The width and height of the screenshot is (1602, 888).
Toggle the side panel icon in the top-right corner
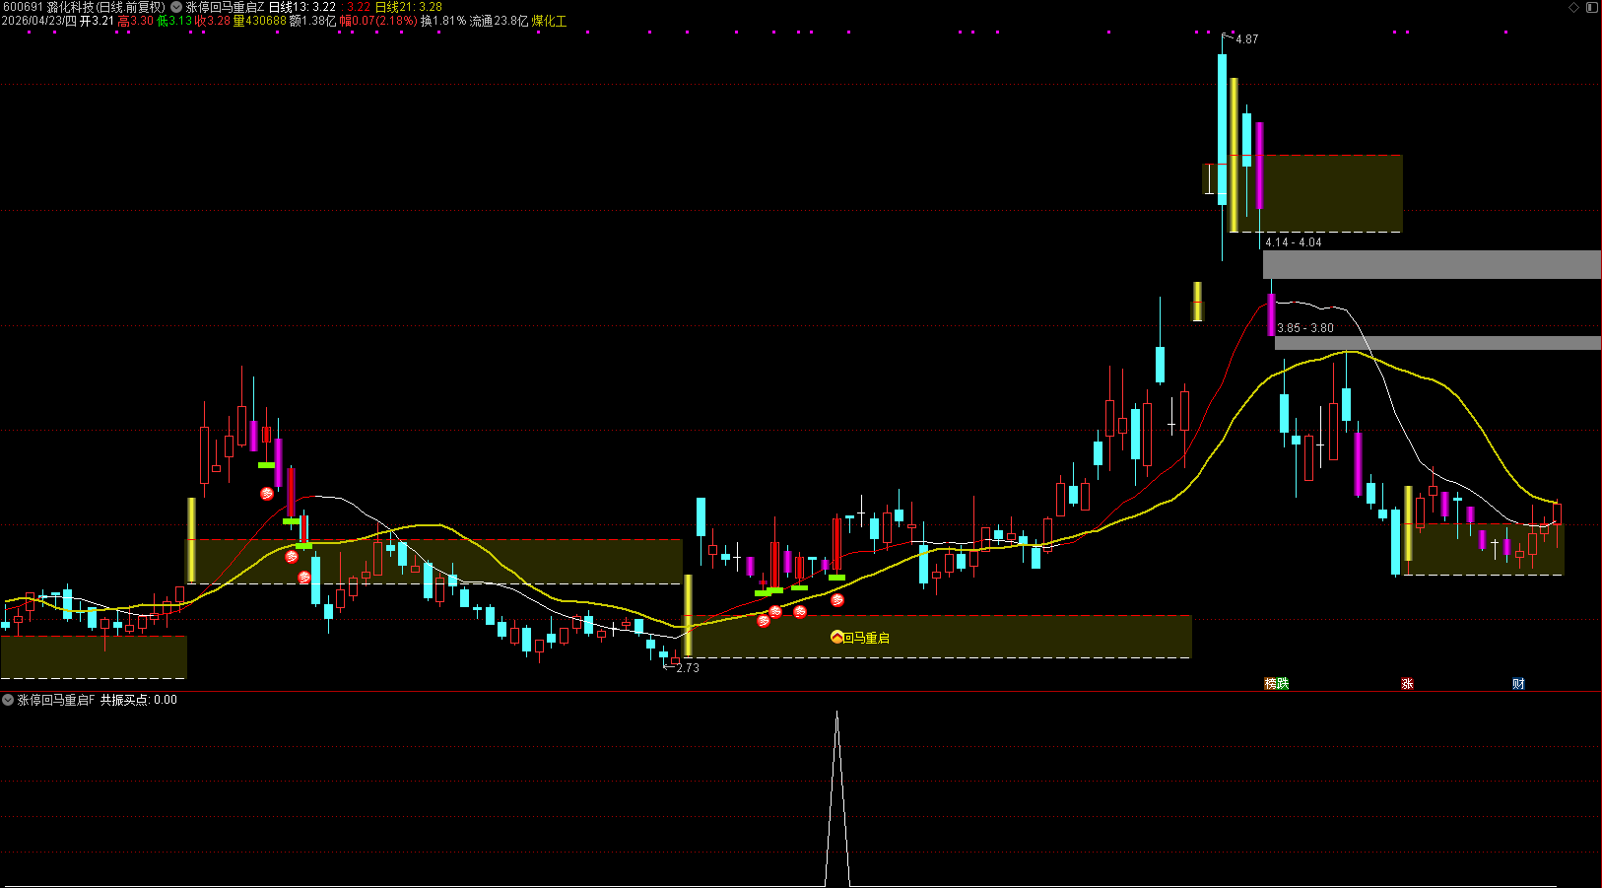point(1591,7)
